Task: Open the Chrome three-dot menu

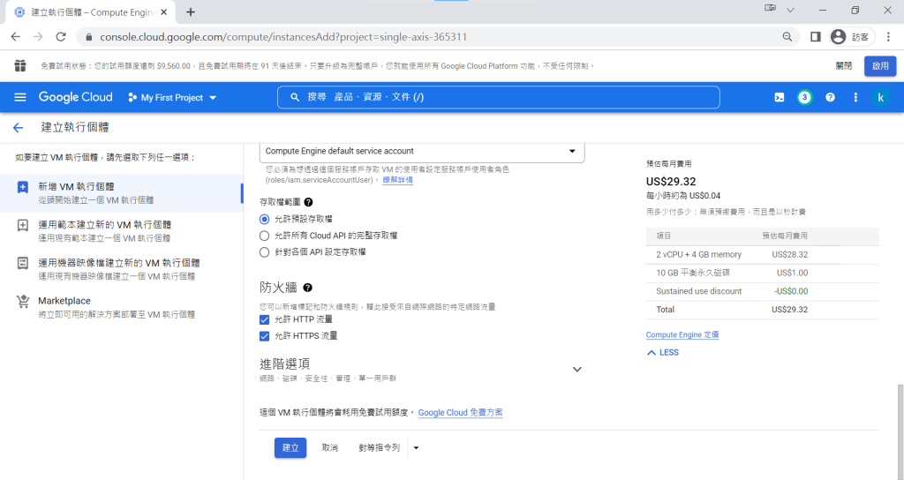Action: [x=888, y=37]
